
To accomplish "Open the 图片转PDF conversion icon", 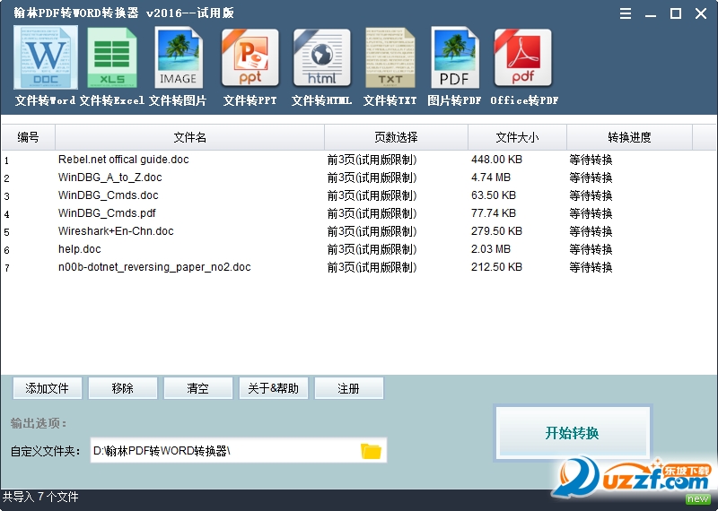I will (454, 57).
